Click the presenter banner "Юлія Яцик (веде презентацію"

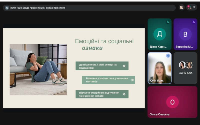click(x=37, y=8)
